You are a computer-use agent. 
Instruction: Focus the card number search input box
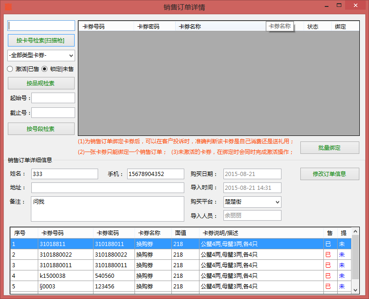41,26
